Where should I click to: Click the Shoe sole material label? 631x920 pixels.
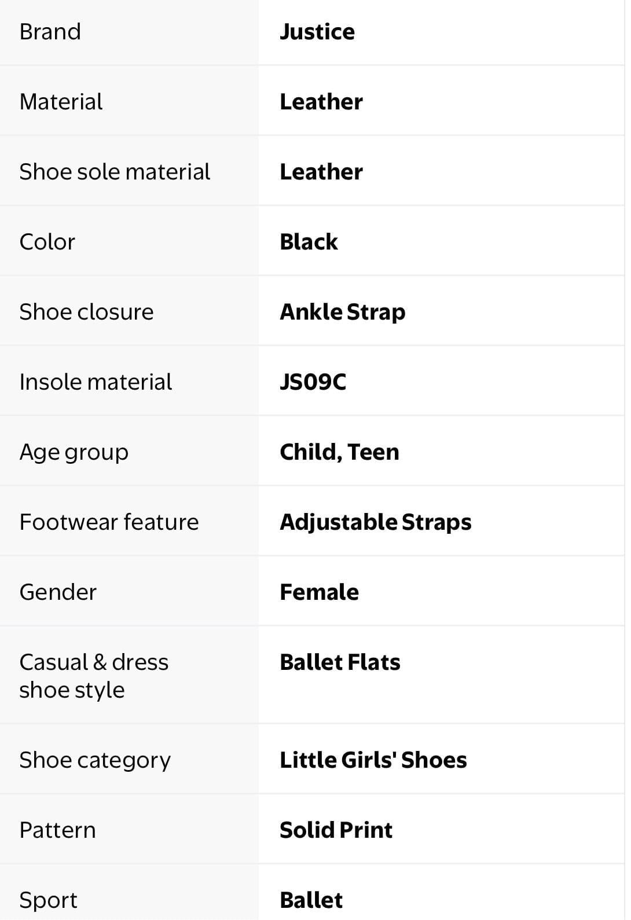(115, 172)
